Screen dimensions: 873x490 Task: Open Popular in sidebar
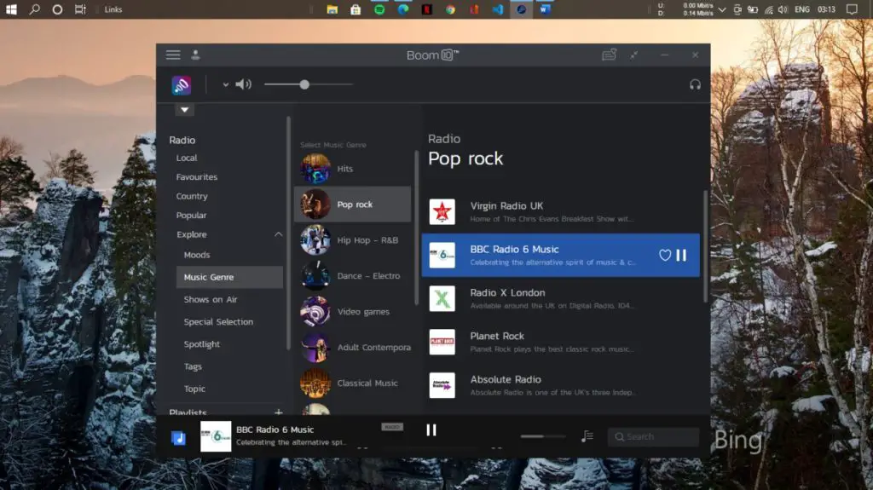[191, 215]
